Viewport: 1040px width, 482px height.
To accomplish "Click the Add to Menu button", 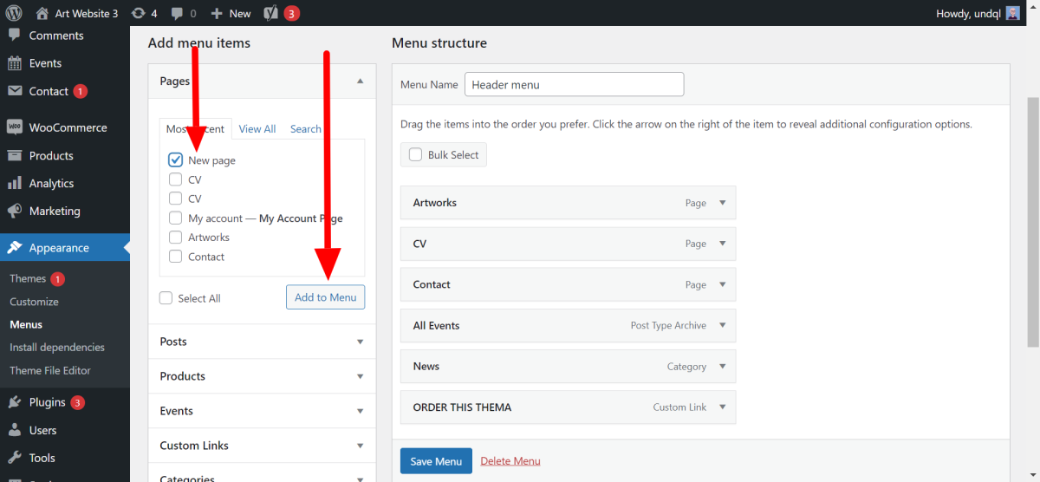I will pyautogui.click(x=325, y=297).
